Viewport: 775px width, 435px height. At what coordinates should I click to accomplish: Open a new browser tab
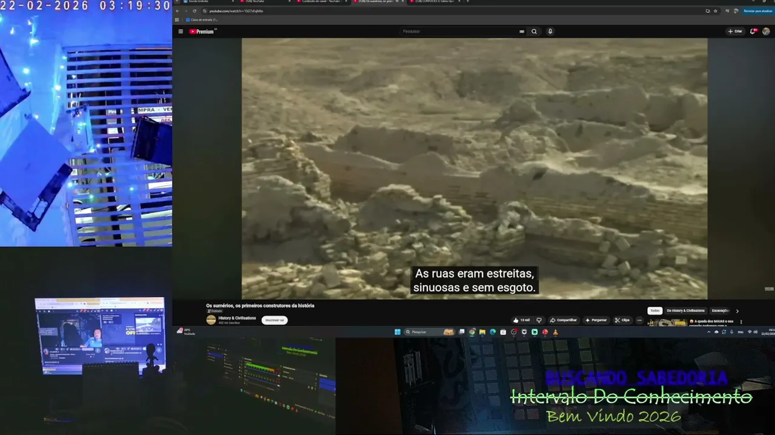[x=467, y=2]
